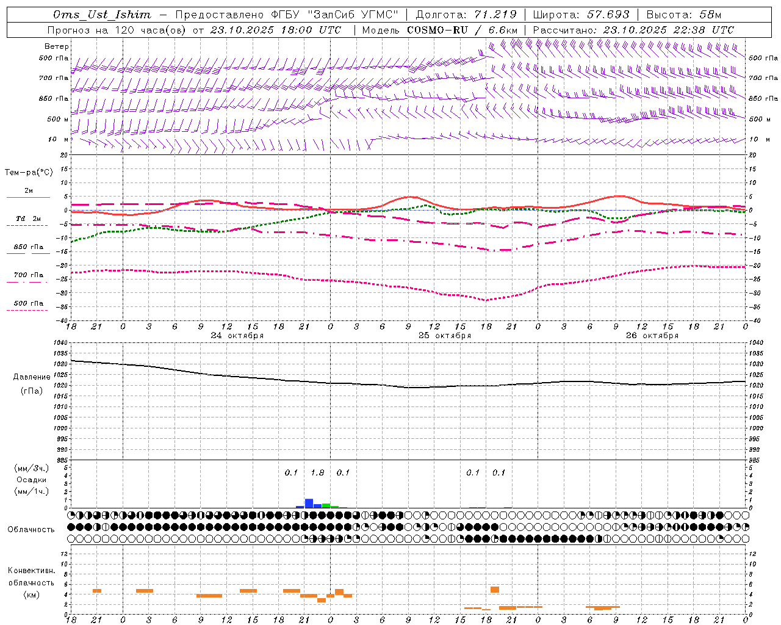This screenshot has height=625, width=781.
Task: Click the Давление pressure panel label
Action: (x=32, y=377)
